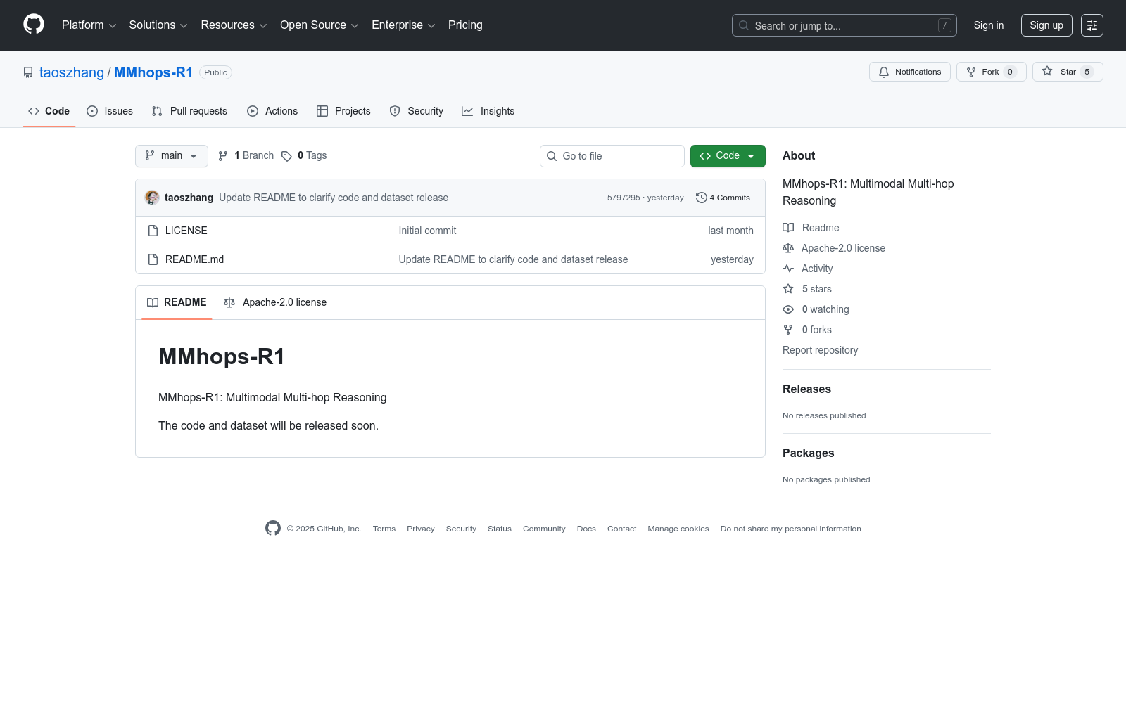Expand the Resources menu

(234, 25)
